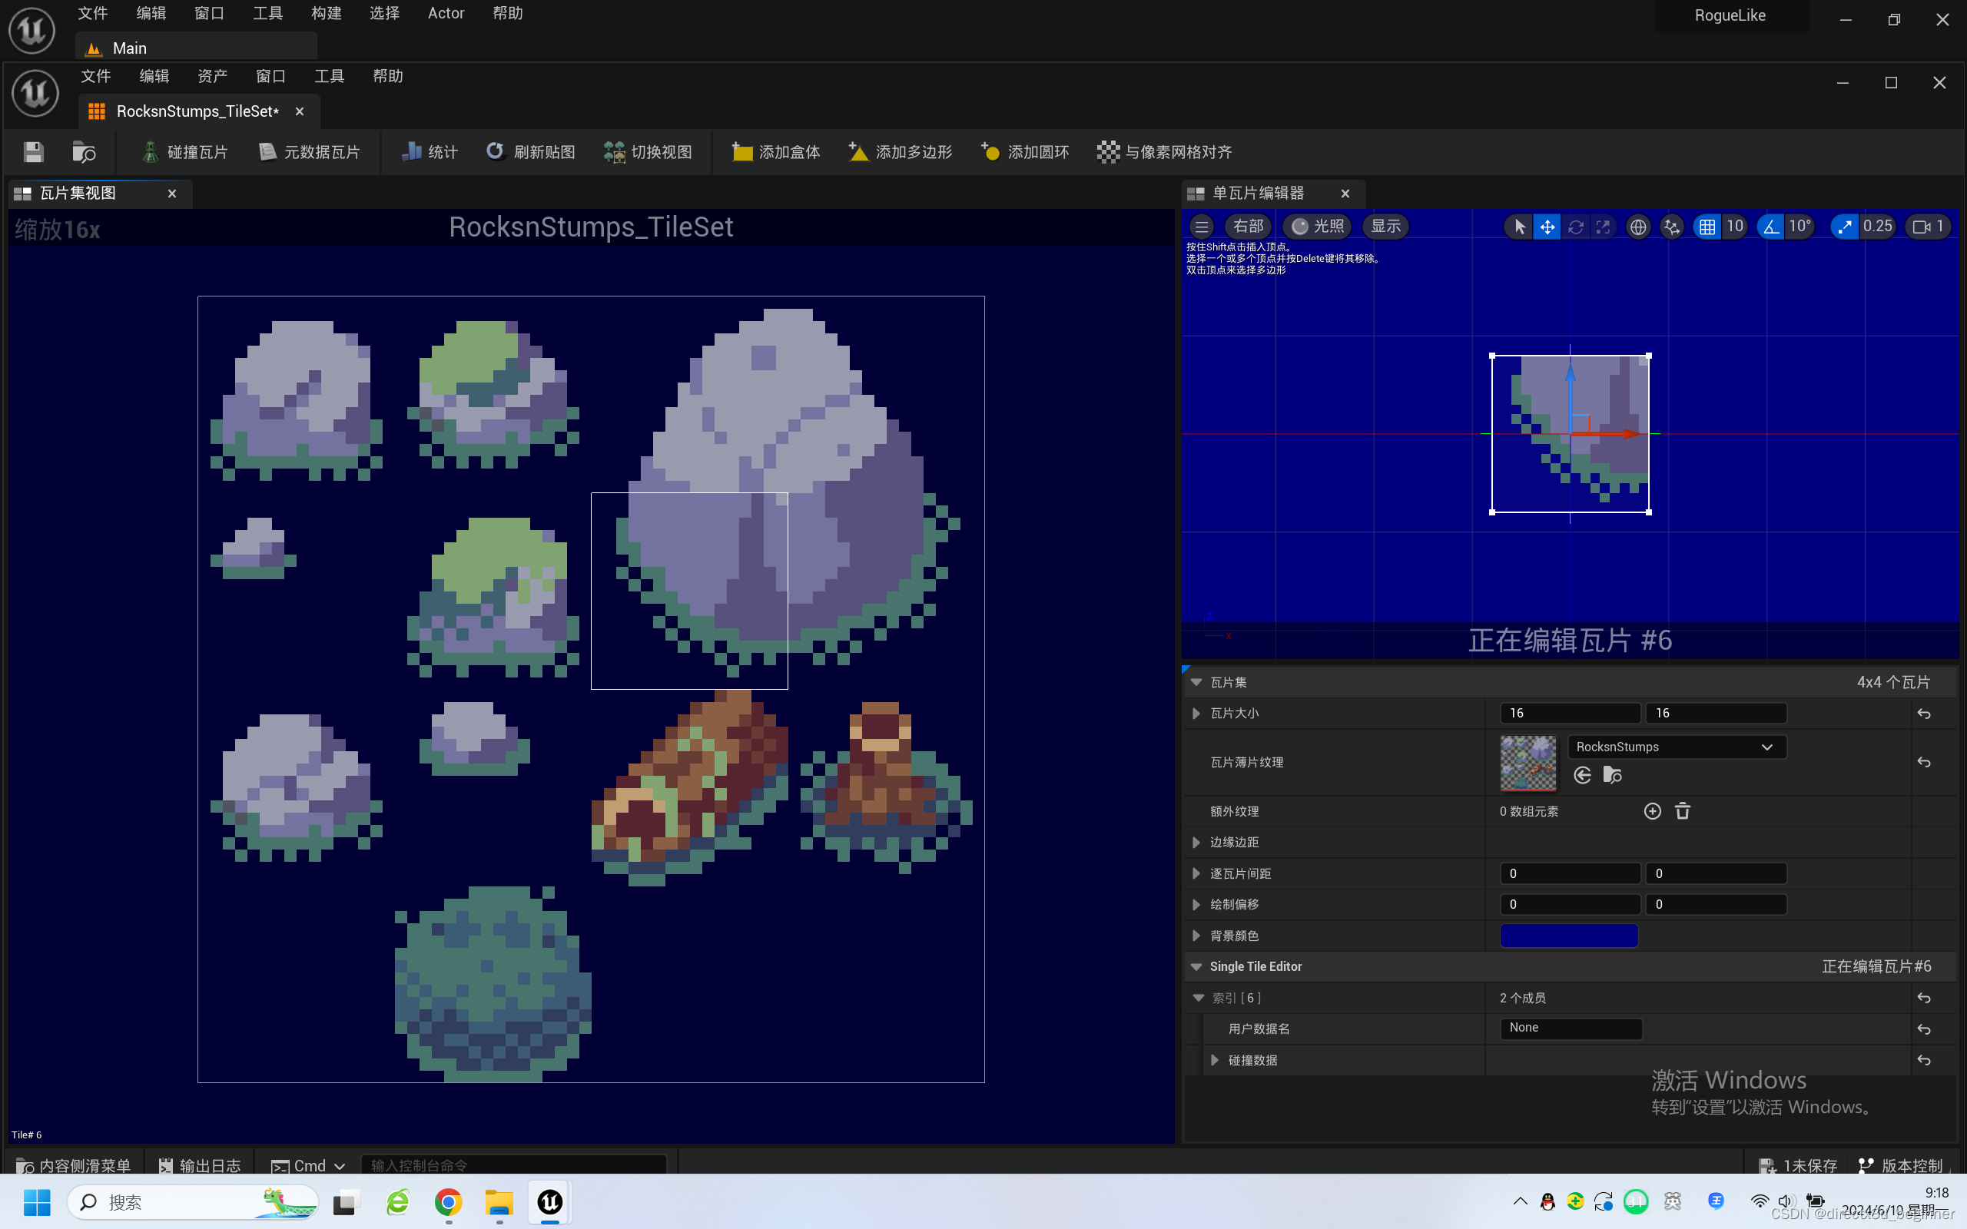Add element to extra textures array

click(1653, 811)
